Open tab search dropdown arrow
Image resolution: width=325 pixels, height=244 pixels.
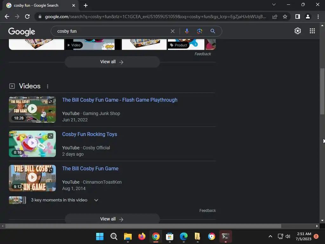[x=274, y=4]
